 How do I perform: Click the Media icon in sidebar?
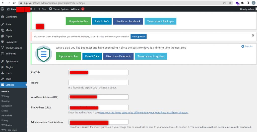(x=3, y=30)
